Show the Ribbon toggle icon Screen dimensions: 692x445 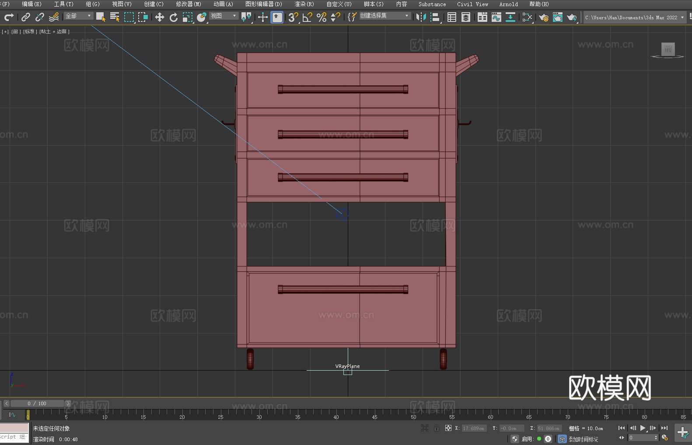(482, 17)
